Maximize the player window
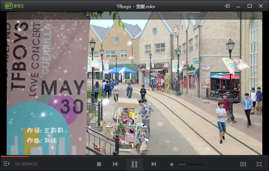The width and height of the screenshot is (269, 171). [250, 6]
